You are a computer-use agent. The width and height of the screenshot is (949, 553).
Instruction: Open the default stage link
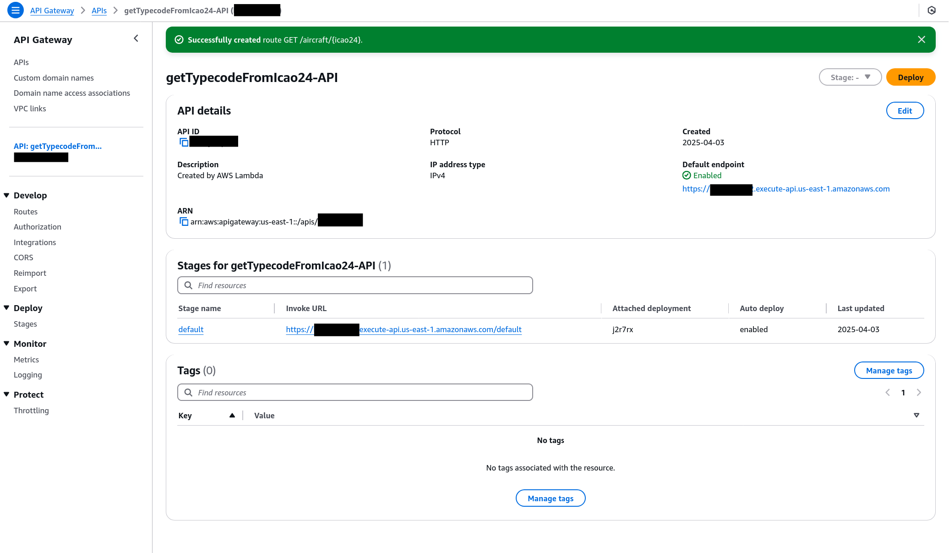pyautogui.click(x=191, y=329)
